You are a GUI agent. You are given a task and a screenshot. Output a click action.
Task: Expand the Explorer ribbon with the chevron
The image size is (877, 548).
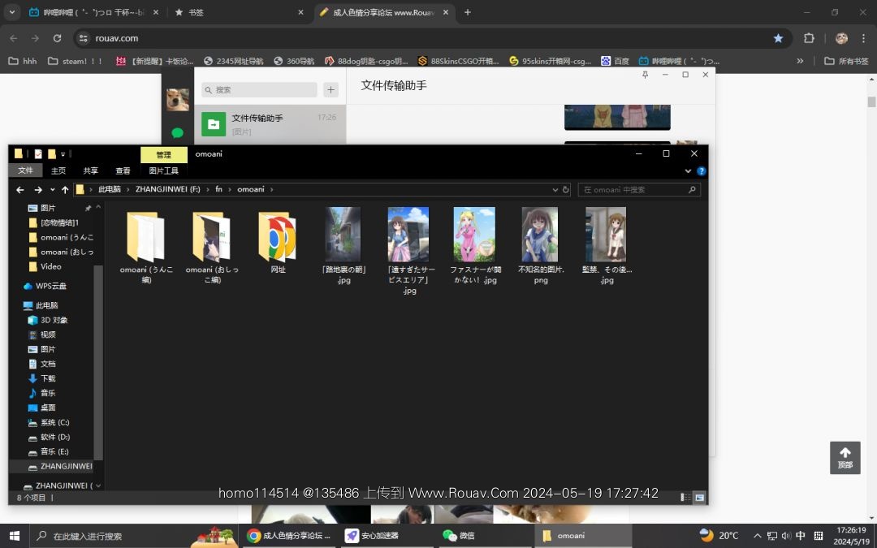pos(689,171)
